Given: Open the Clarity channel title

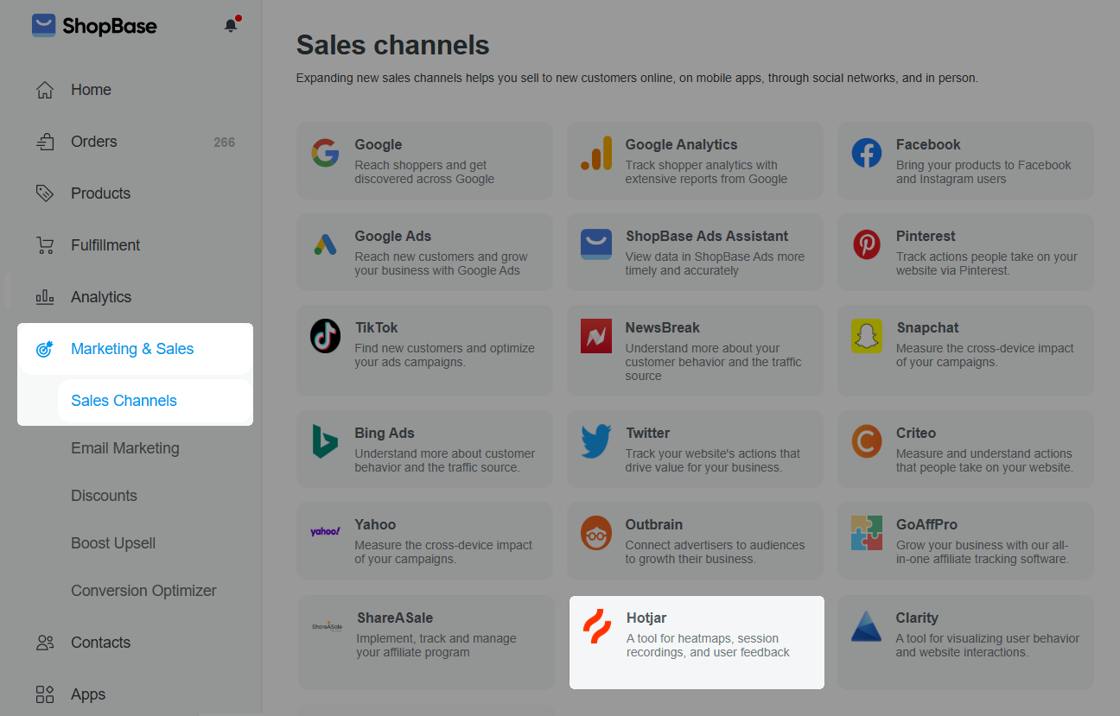Looking at the screenshot, I should (x=917, y=618).
